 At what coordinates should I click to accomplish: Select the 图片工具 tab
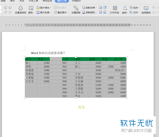(62, 1)
